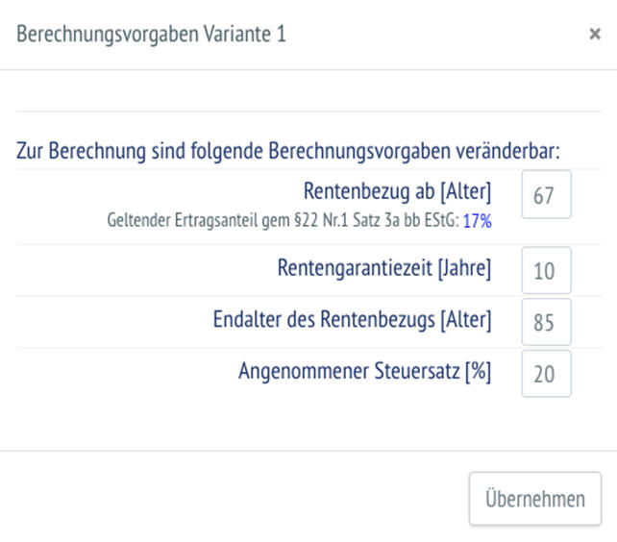Click into the box containing 20
617x542 pixels.
coord(545,374)
